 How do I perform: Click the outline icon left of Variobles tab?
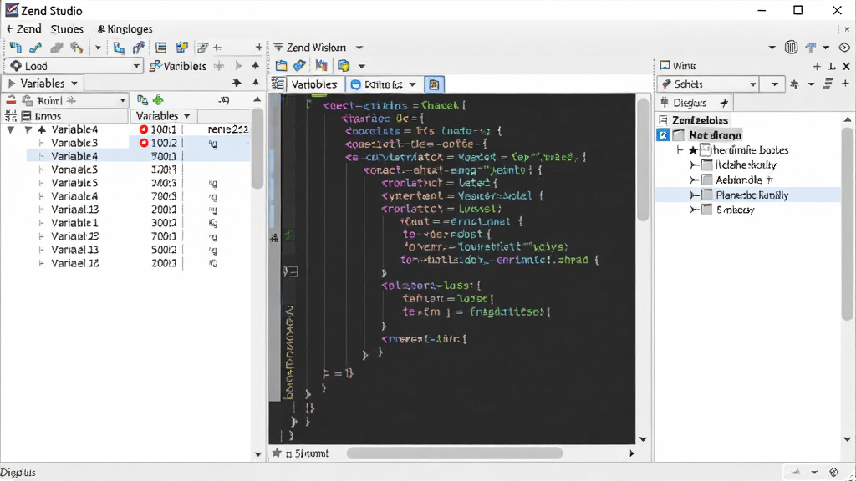278,84
